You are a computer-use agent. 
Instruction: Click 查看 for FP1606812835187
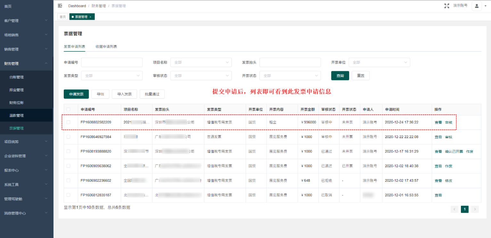(438, 195)
